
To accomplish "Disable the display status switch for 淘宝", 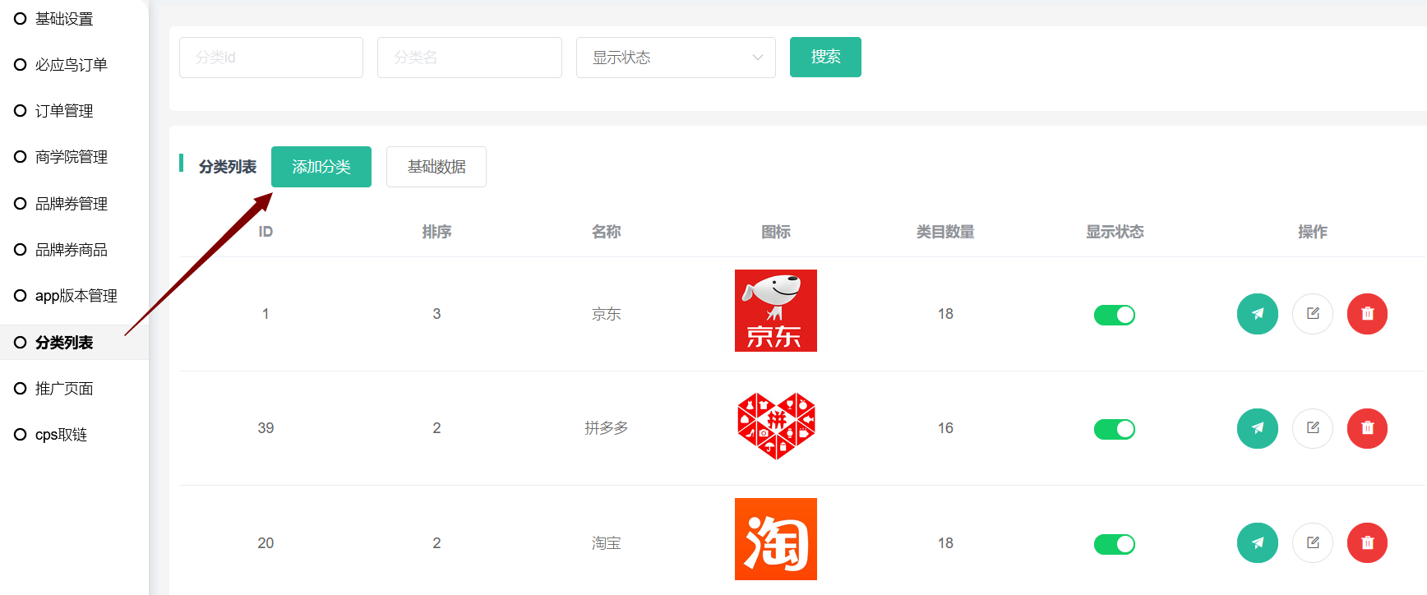I will pyautogui.click(x=1115, y=544).
